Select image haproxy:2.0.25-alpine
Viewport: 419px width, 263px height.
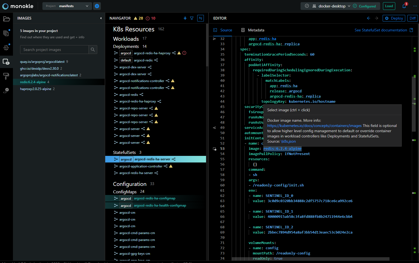tap(36, 89)
